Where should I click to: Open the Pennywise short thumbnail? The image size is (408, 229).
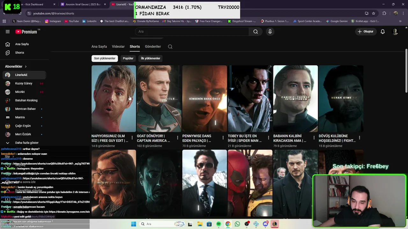click(x=205, y=99)
